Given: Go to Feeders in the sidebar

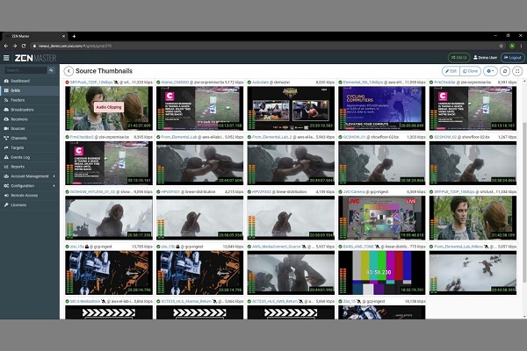Looking at the screenshot, I should pyautogui.click(x=18, y=100).
